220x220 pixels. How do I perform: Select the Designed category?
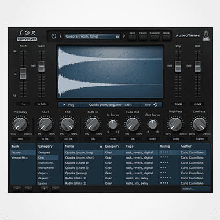48,153
